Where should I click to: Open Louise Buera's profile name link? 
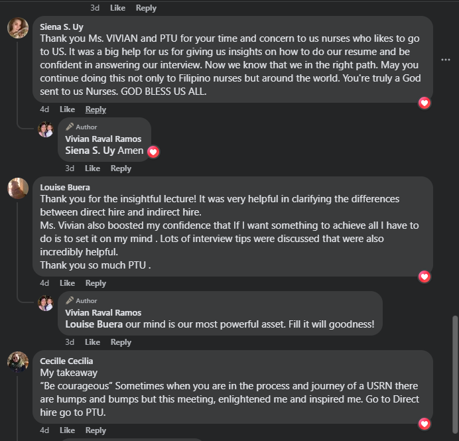(x=64, y=187)
